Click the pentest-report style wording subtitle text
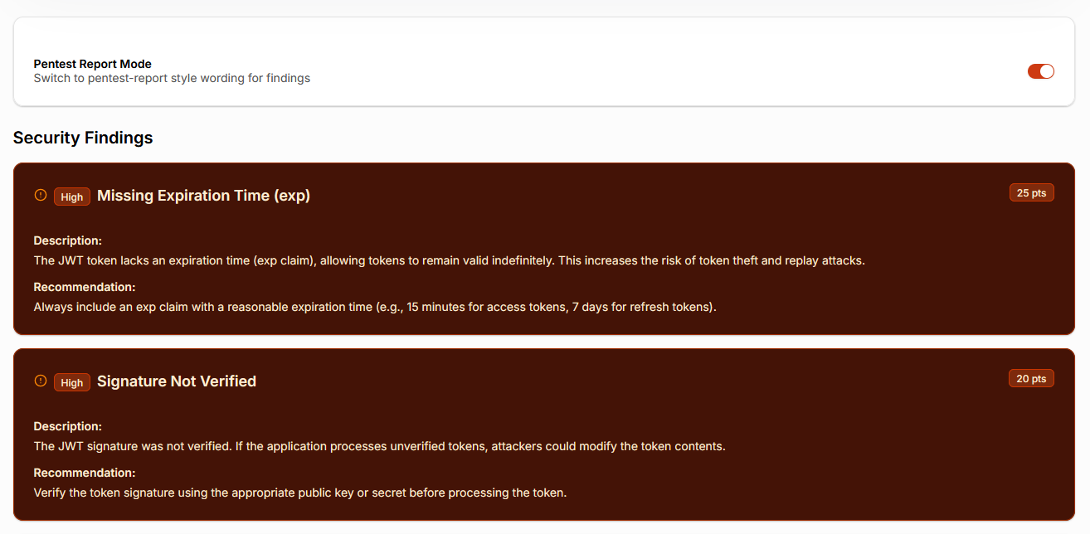 [x=172, y=79]
